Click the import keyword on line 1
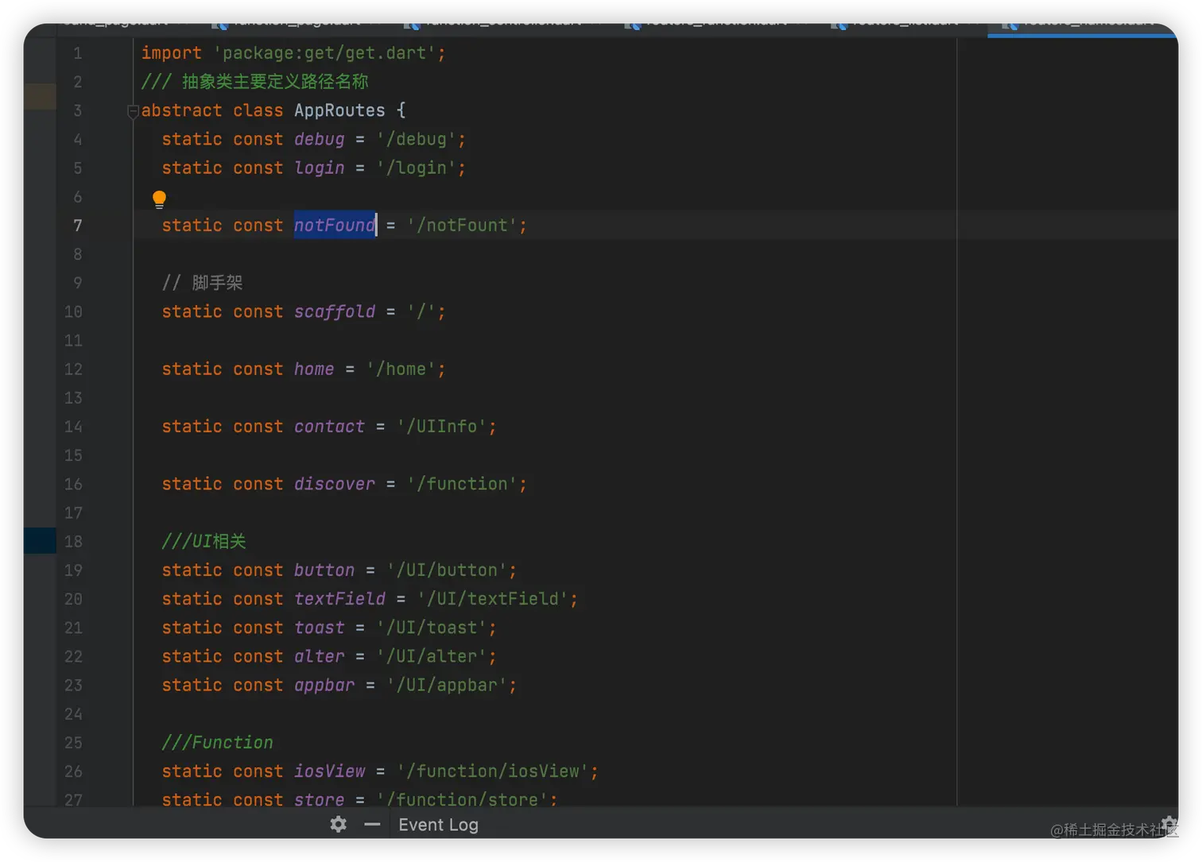1202x862 pixels. 172,53
